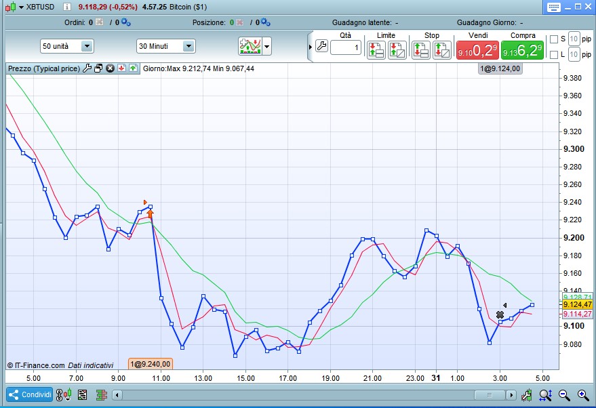Click the chart list icon beside Condividi
The width and height of the screenshot is (596, 408).
click(83, 395)
